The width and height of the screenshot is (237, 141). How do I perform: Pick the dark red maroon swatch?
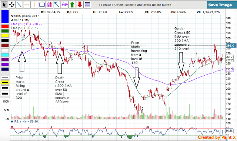(5, 45)
